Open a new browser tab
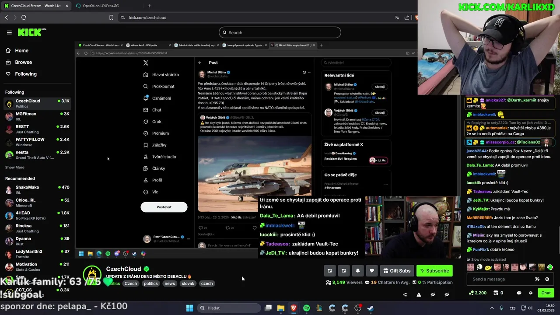560x315 pixels. [x=149, y=6]
